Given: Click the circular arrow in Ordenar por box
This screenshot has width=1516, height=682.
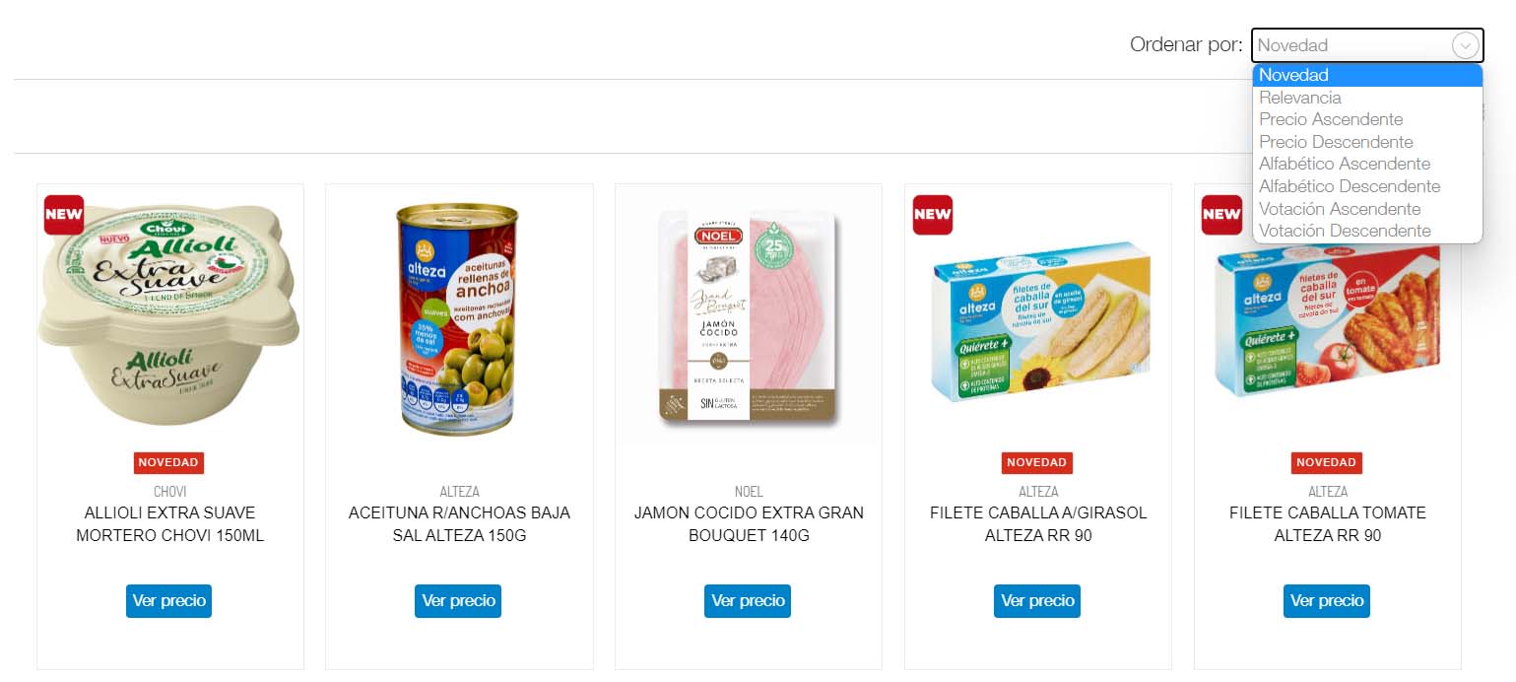Looking at the screenshot, I should click(1466, 45).
